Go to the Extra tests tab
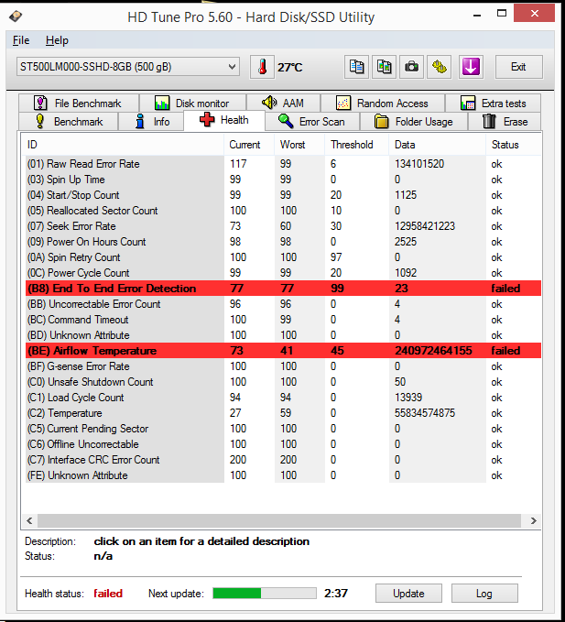Viewport: 565px width, 622px height. [493, 104]
